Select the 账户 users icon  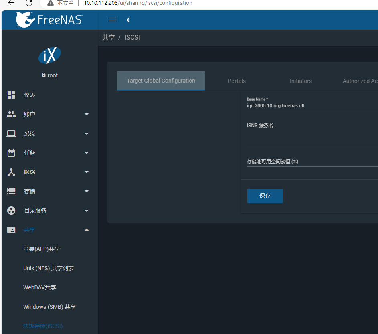11,114
